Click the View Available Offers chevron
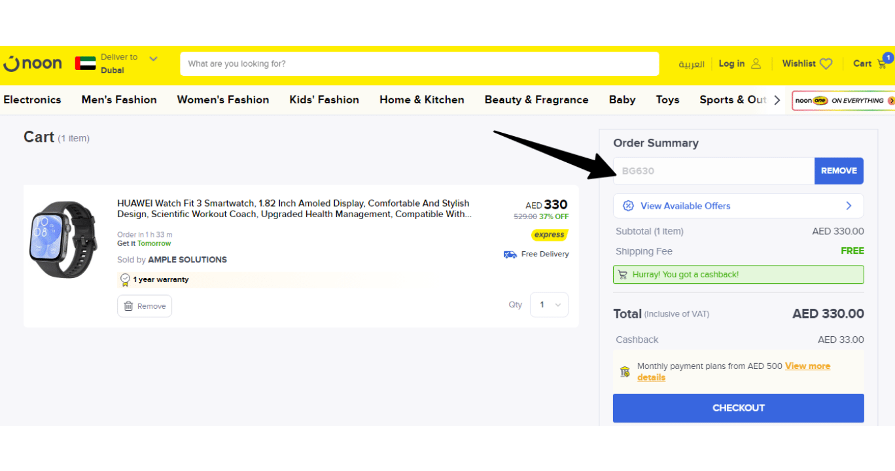 [849, 206]
